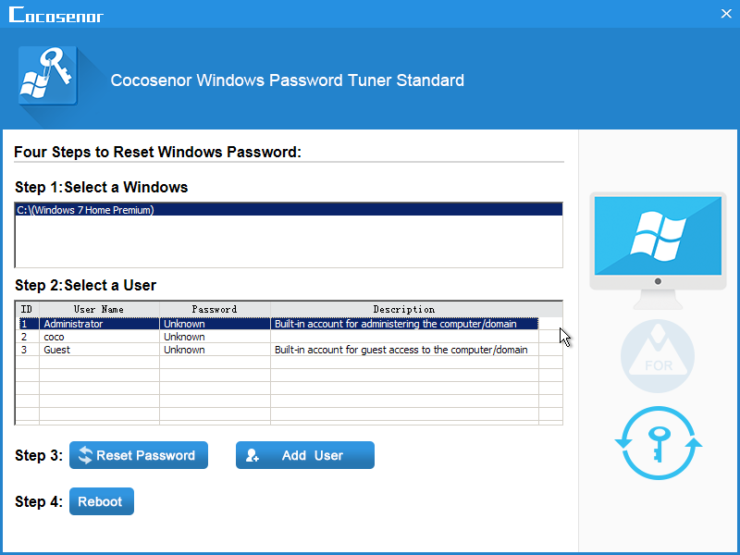
Task: Select the C:\(Windows 7 Home Premium) entry
Action: click(289, 210)
